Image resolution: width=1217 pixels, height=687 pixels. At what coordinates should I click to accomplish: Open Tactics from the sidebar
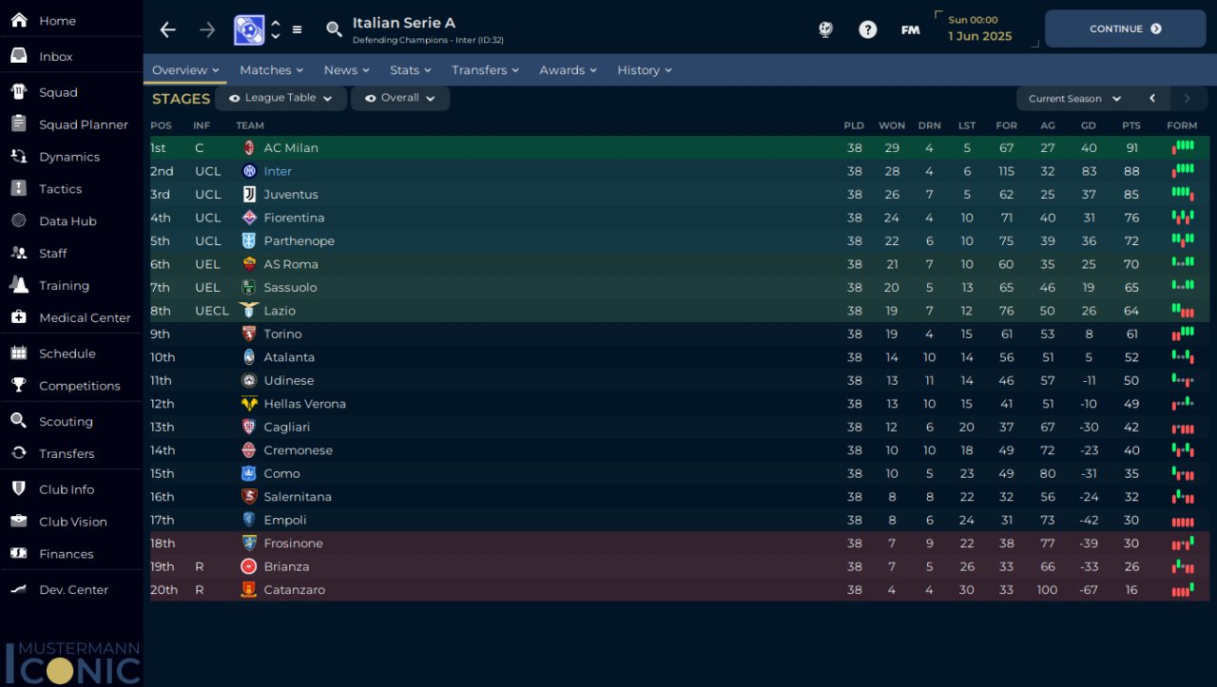(x=60, y=189)
